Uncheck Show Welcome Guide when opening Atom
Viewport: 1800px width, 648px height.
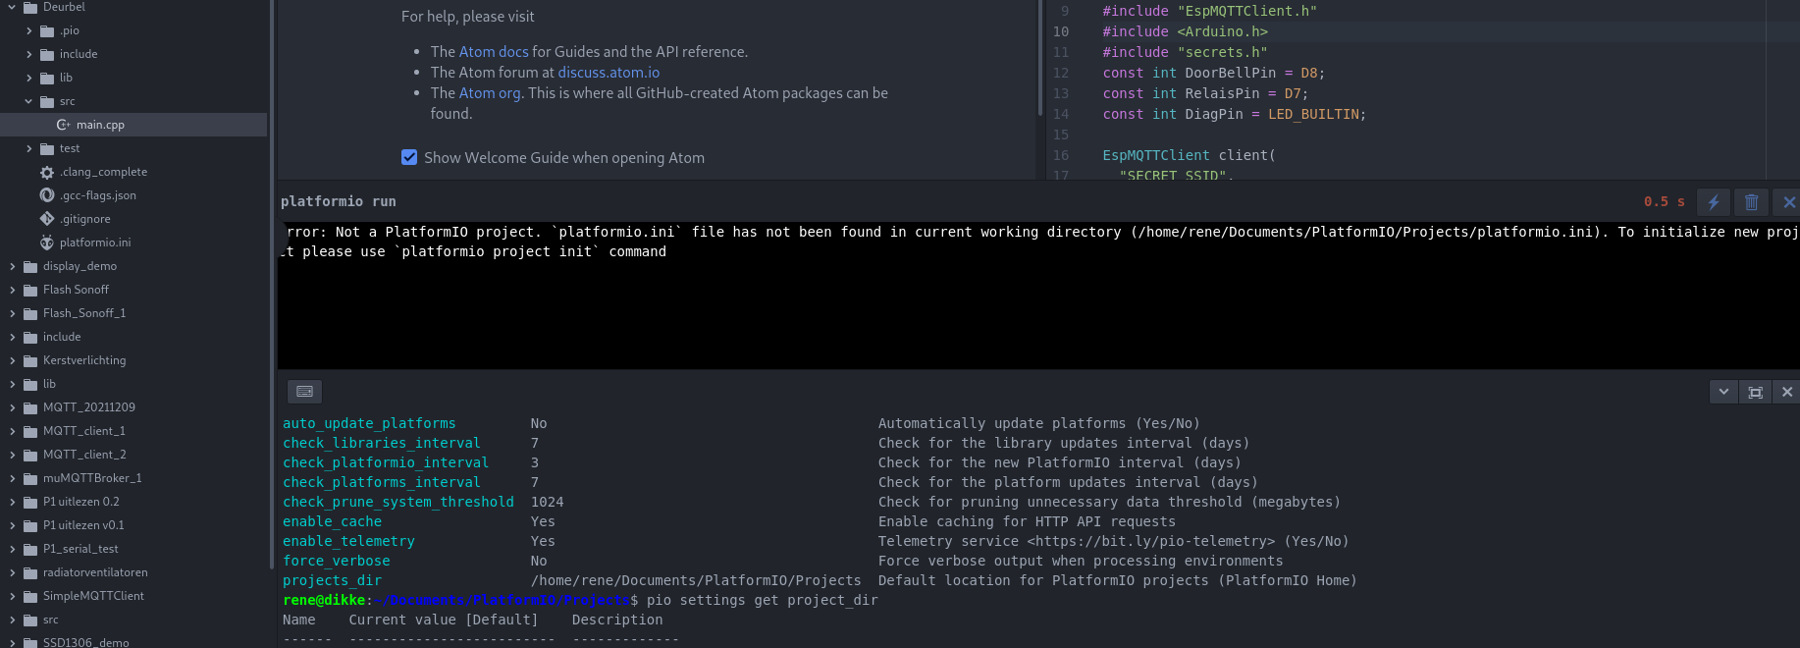coord(409,157)
